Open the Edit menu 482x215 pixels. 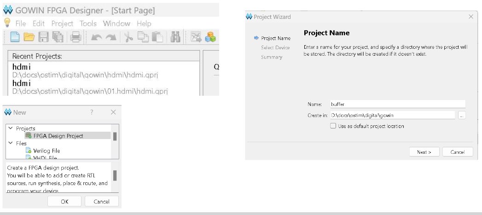pos(38,23)
